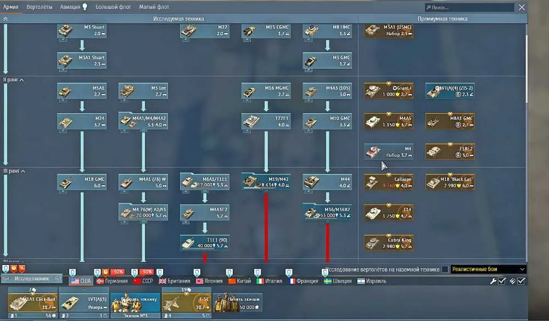
Task: Click the Поиск search field
Action: pos(469,7)
